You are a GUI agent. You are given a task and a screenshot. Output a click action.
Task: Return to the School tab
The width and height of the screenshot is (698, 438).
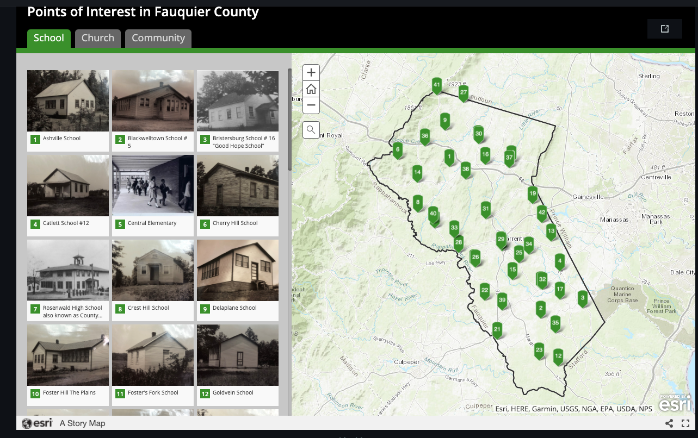pyautogui.click(x=48, y=38)
